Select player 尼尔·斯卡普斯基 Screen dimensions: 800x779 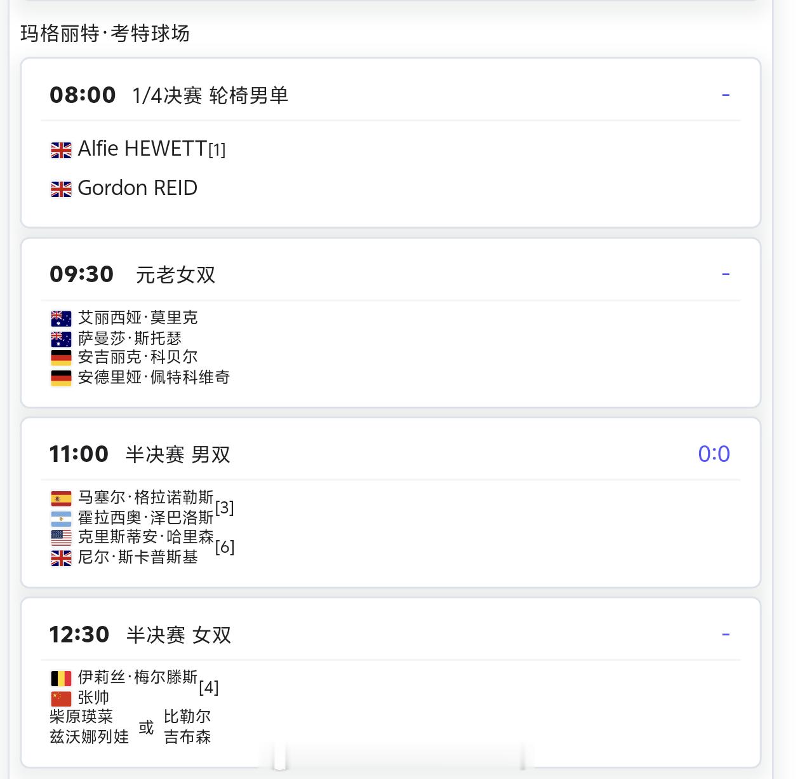(138, 557)
